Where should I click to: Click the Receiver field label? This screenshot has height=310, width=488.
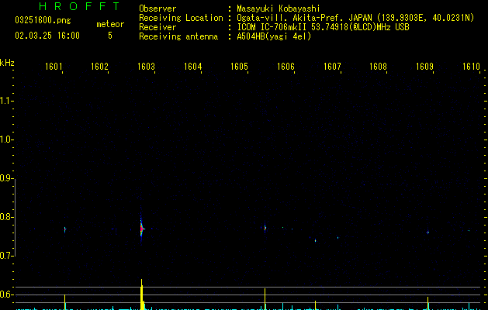coord(157,27)
